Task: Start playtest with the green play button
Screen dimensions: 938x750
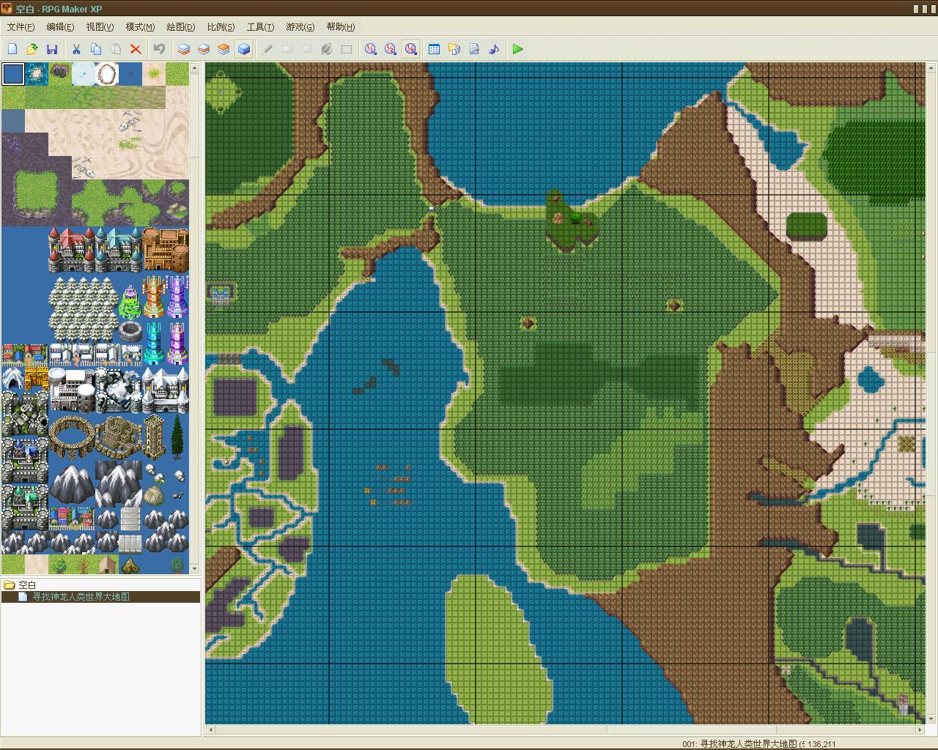Action: click(x=518, y=49)
